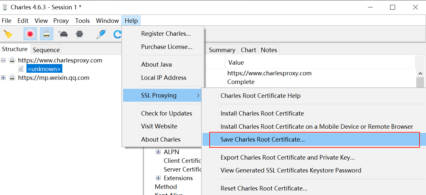Open the File menu
Viewport: 426px width, 195px height.
point(6,21)
